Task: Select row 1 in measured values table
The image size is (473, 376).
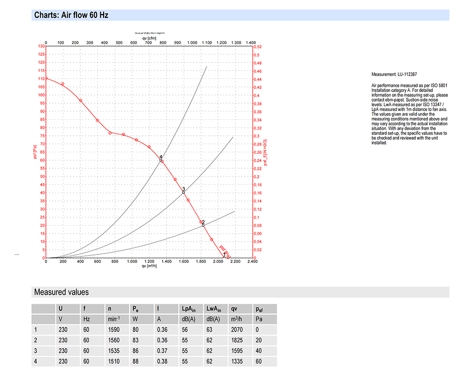Action: (154, 330)
